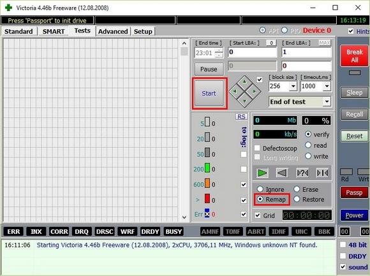
Task: Click the light gray 5 ms block indicator
Action: coord(207,122)
